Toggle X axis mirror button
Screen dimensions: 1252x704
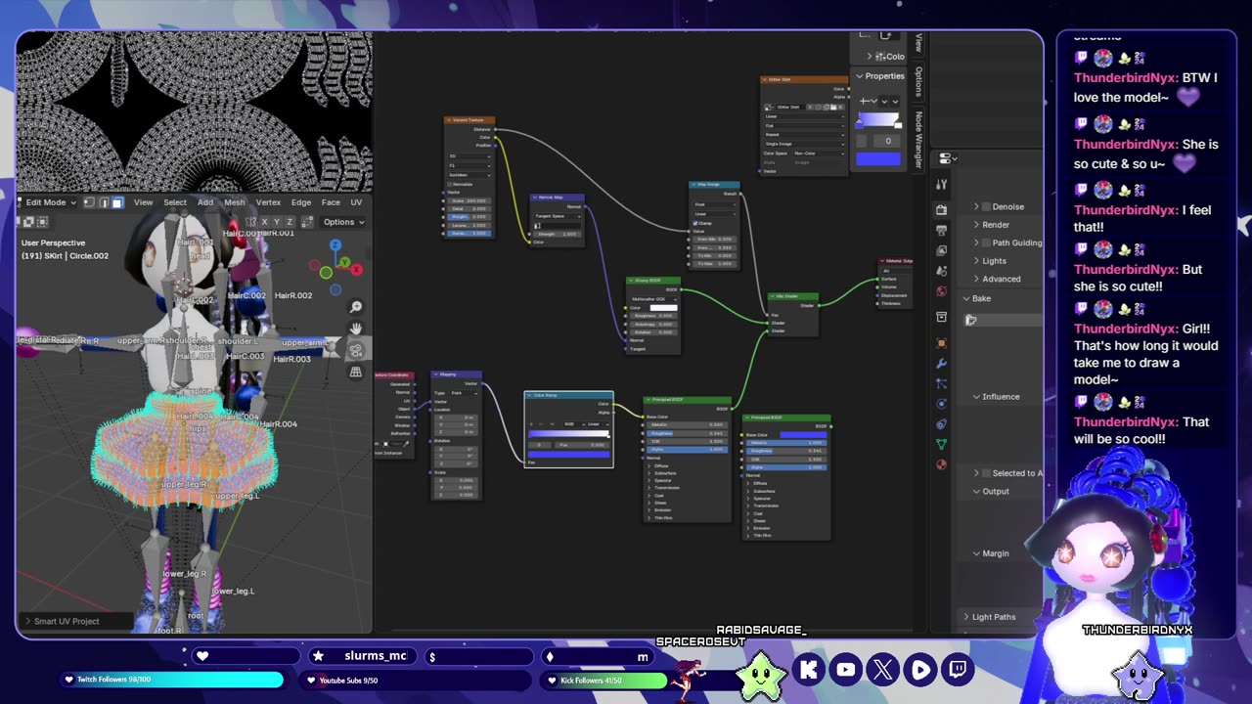[264, 222]
